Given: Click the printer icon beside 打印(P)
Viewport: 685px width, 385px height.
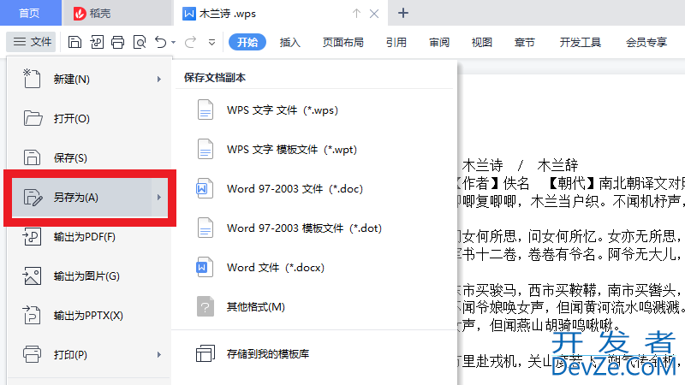Looking at the screenshot, I should (32, 354).
